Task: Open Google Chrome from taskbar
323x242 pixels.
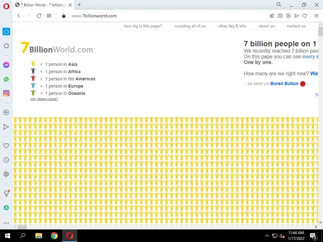Action: 54,236
